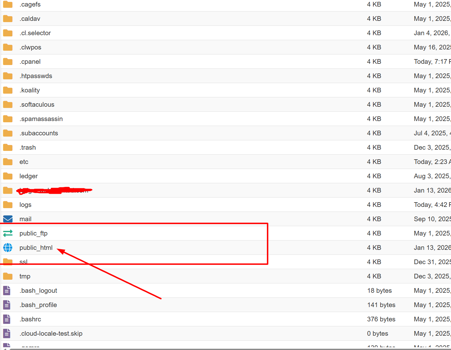Select the .bashrc file name
This screenshot has width=451, height=350.
(30, 319)
